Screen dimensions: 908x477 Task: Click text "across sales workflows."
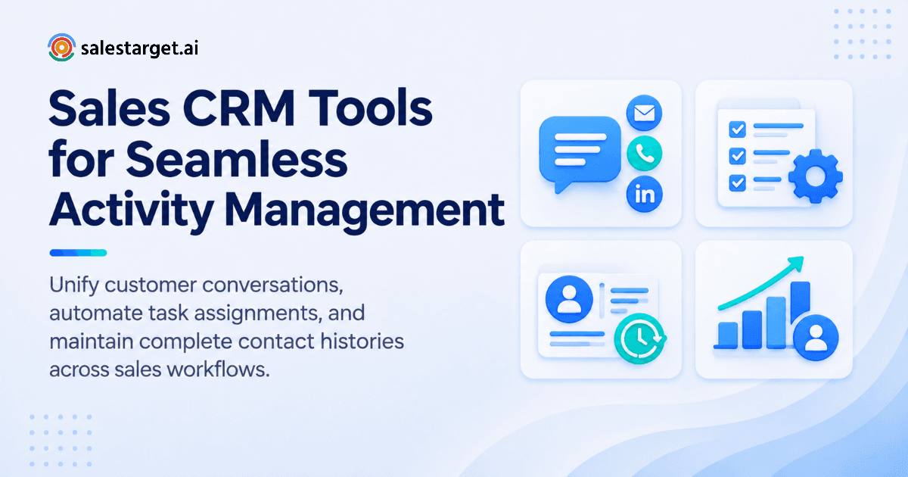[160, 369]
